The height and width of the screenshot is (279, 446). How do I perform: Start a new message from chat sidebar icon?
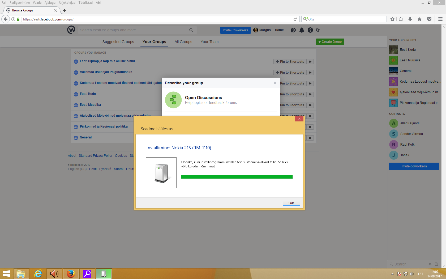[x=436, y=264]
